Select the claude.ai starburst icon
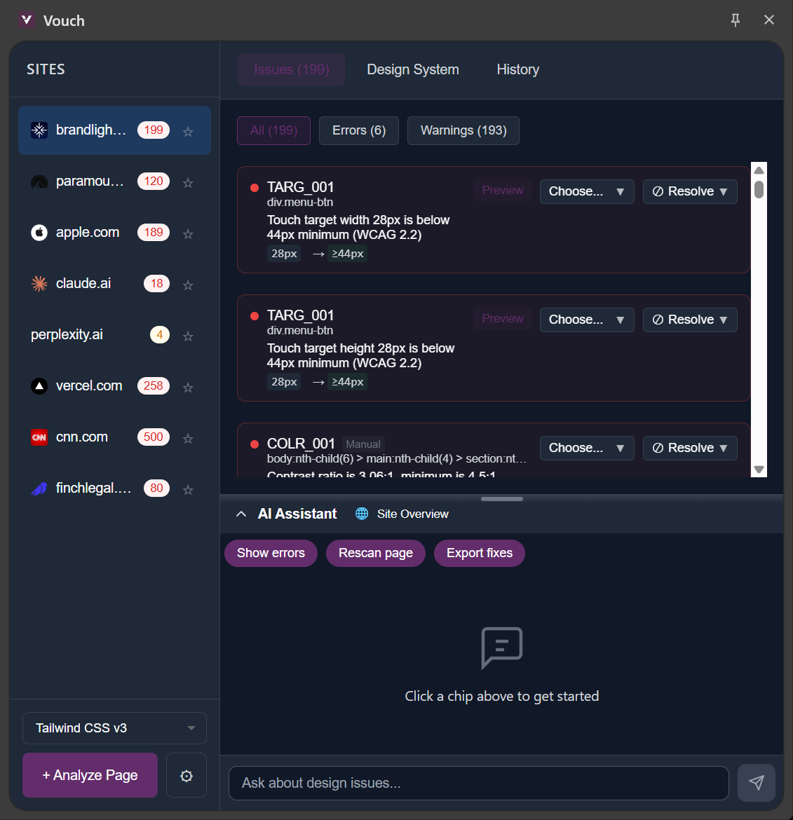Viewport: 793px width, 820px height. coord(39,283)
